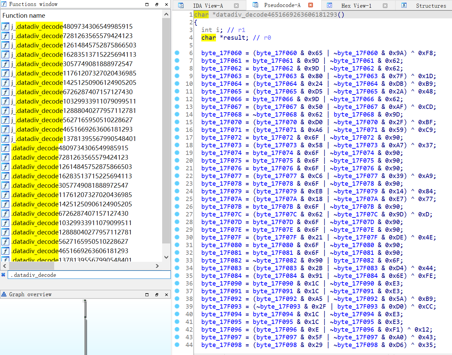The height and width of the screenshot is (355, 452).
Task: Select j_.datadiv_decode16283513715225694113 function
Action: [74, 54]
